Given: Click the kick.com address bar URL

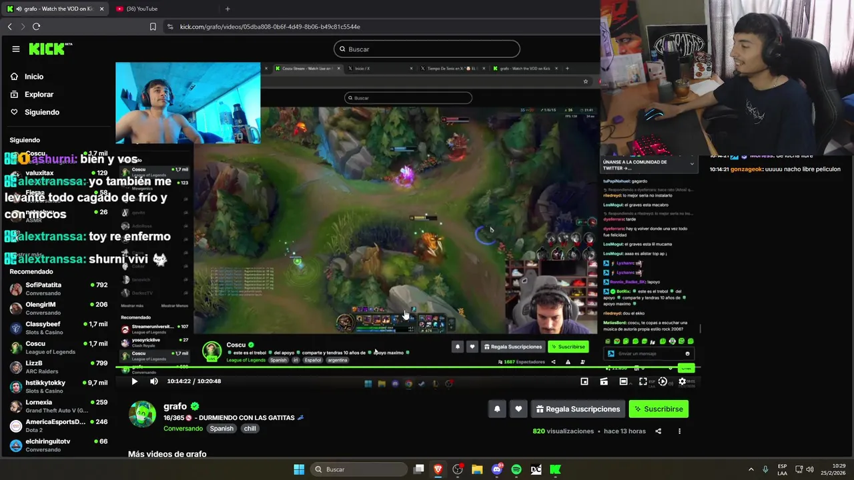Looking at the screenshot, I should click(x=270, y=27).
